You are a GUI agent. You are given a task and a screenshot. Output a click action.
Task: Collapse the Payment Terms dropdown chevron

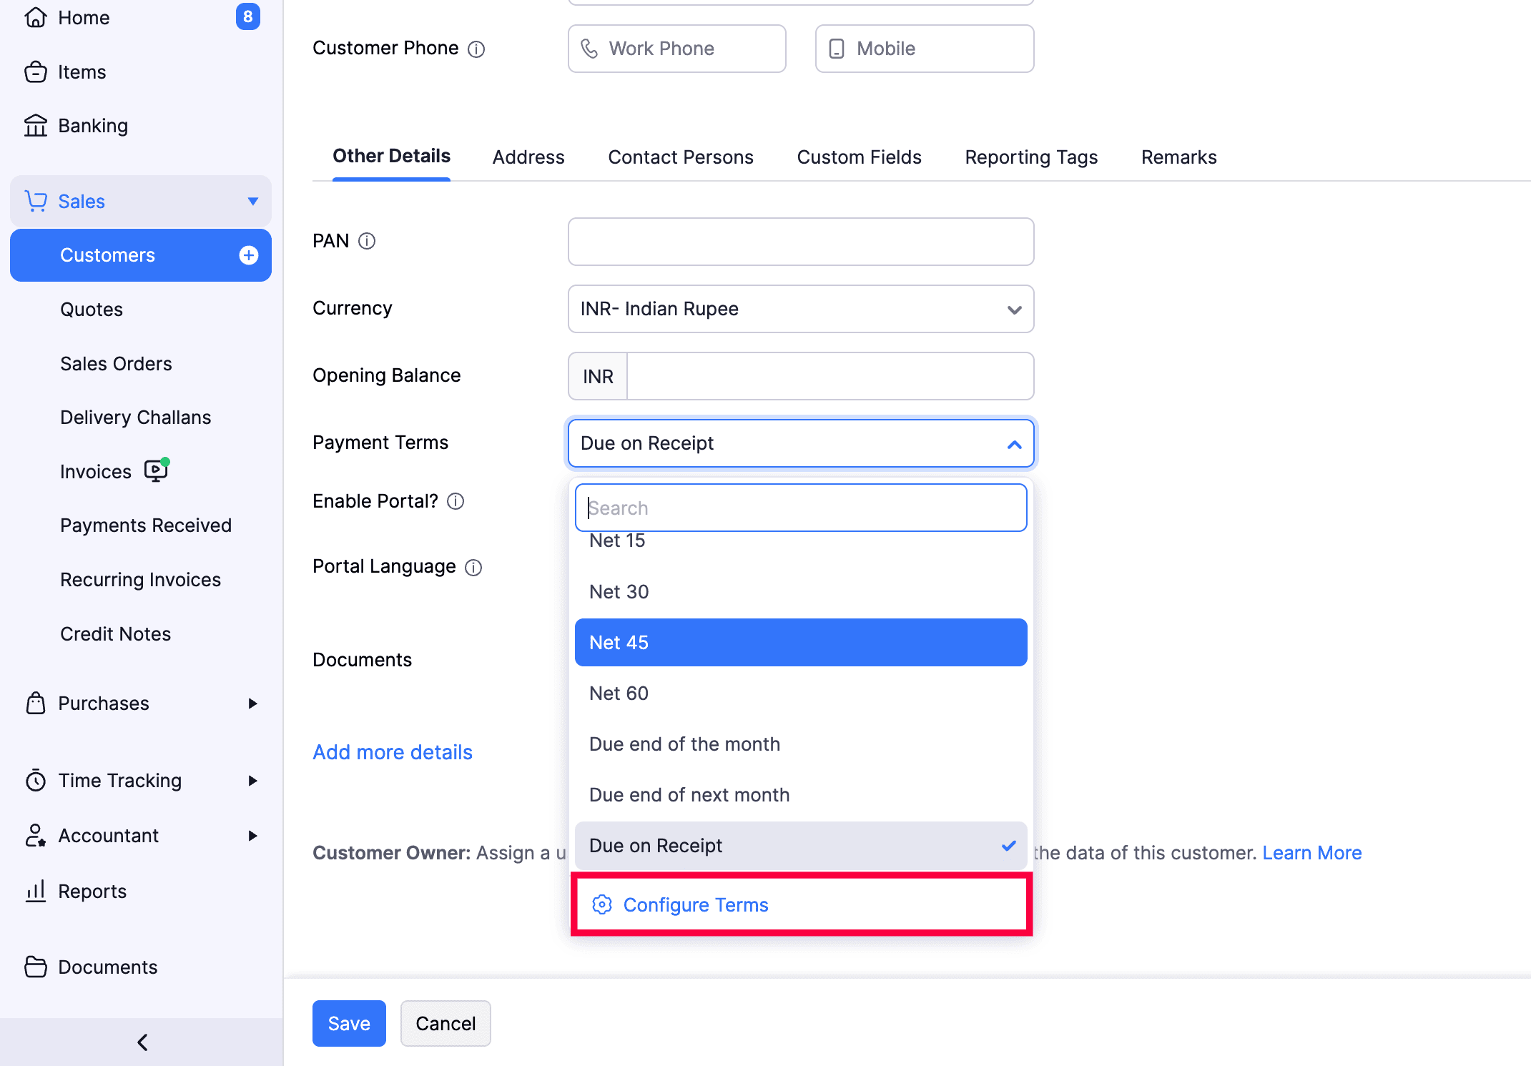1014,444
